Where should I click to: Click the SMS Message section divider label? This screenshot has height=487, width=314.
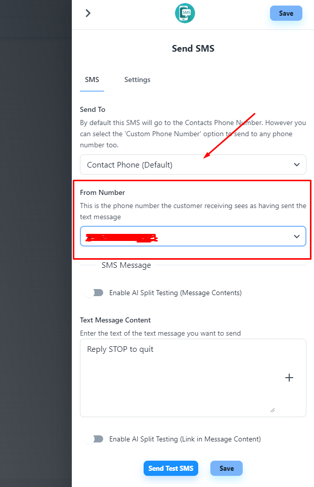[126, 265]
